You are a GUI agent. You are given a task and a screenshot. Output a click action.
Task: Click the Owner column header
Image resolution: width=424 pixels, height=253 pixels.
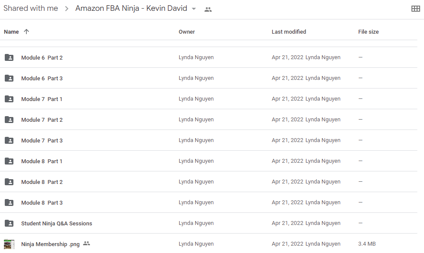[x=186, y=32]
